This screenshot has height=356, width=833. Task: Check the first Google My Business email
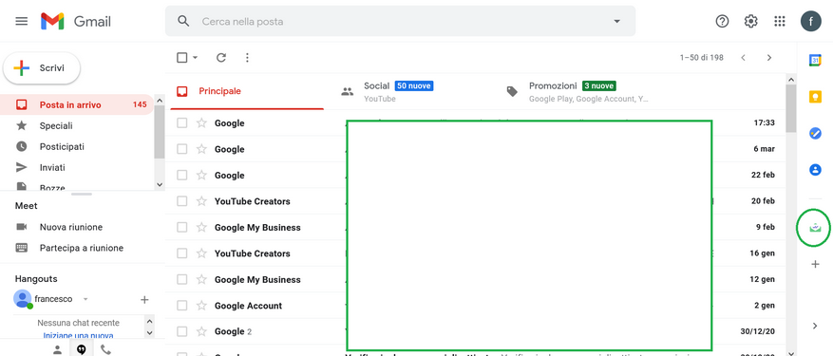(182, 228)
